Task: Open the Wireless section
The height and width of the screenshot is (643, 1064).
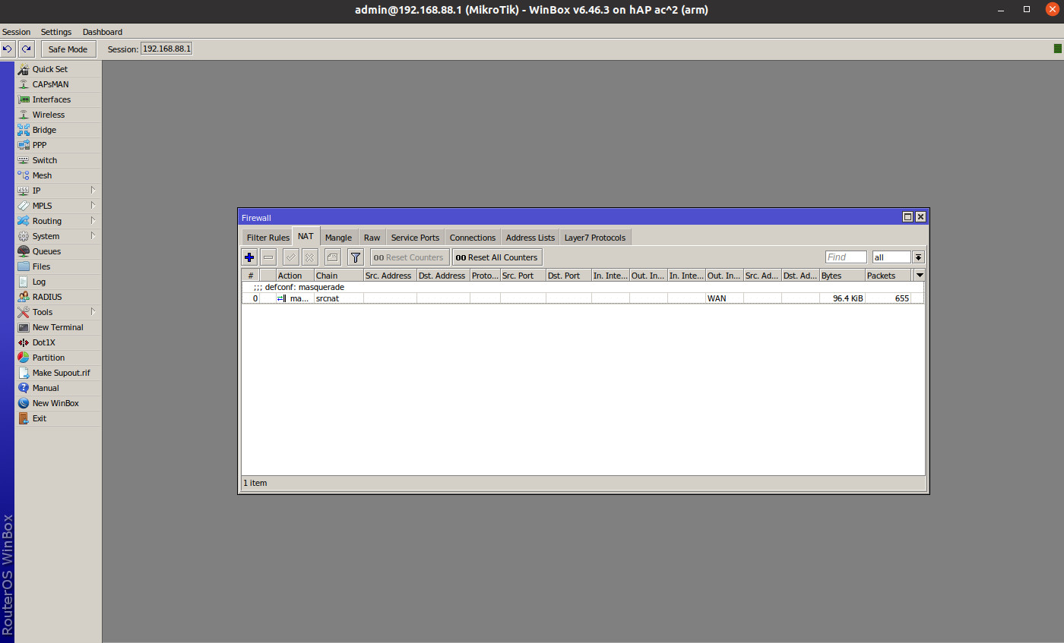Action: click(x=58, y=115)
